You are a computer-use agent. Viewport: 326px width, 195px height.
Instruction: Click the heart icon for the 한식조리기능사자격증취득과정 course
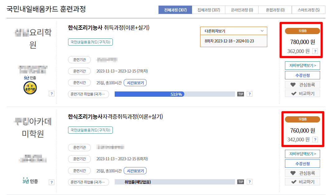(x=294, y=173)
